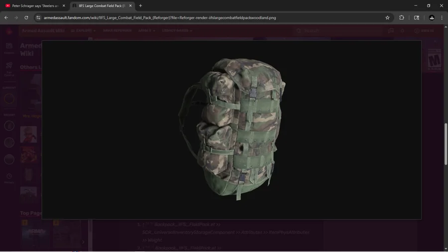Image resolution: width=448 pixels, height=252 pixels.
Task: Open the Chrome three-dot menu
Action: 442,18
